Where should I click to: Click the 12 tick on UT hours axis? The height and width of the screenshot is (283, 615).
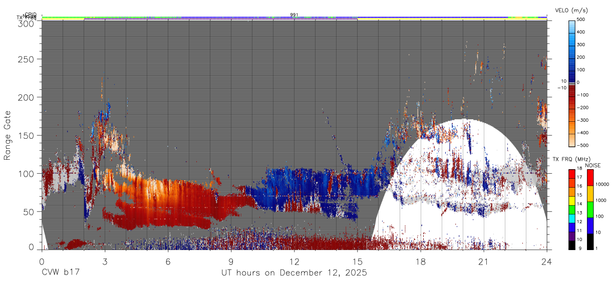tap(294, 261)
